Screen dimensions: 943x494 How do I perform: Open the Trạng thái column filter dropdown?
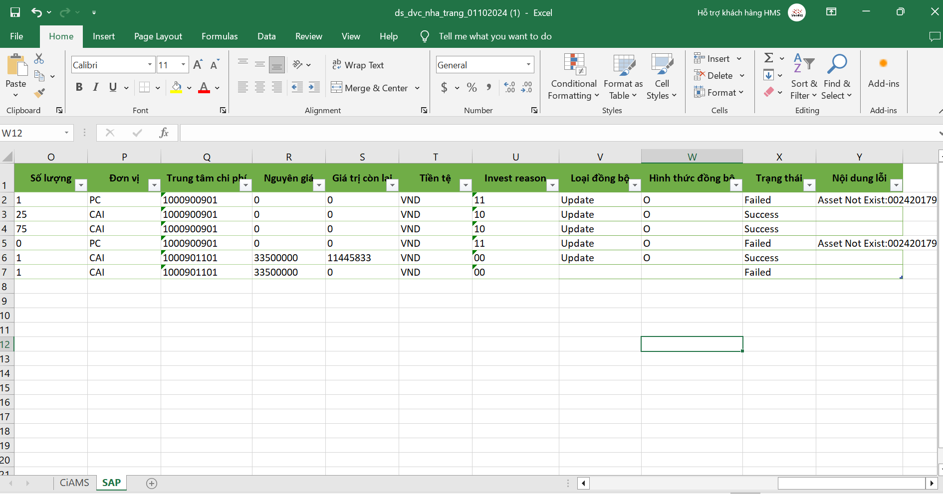tap(809, 185)
